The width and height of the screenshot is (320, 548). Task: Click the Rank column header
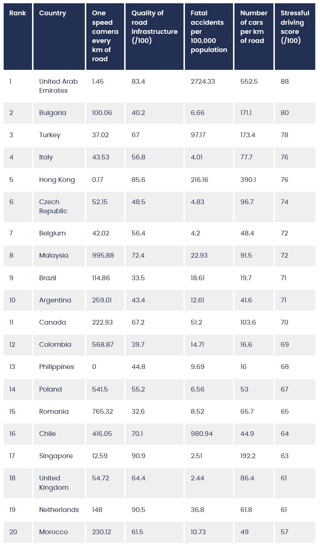[x=18, y=36]
